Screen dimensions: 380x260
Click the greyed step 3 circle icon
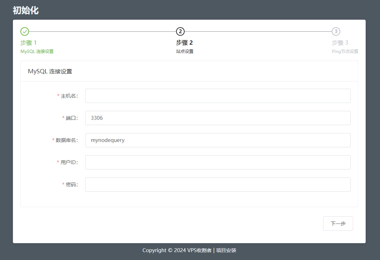tap(336, 31)
